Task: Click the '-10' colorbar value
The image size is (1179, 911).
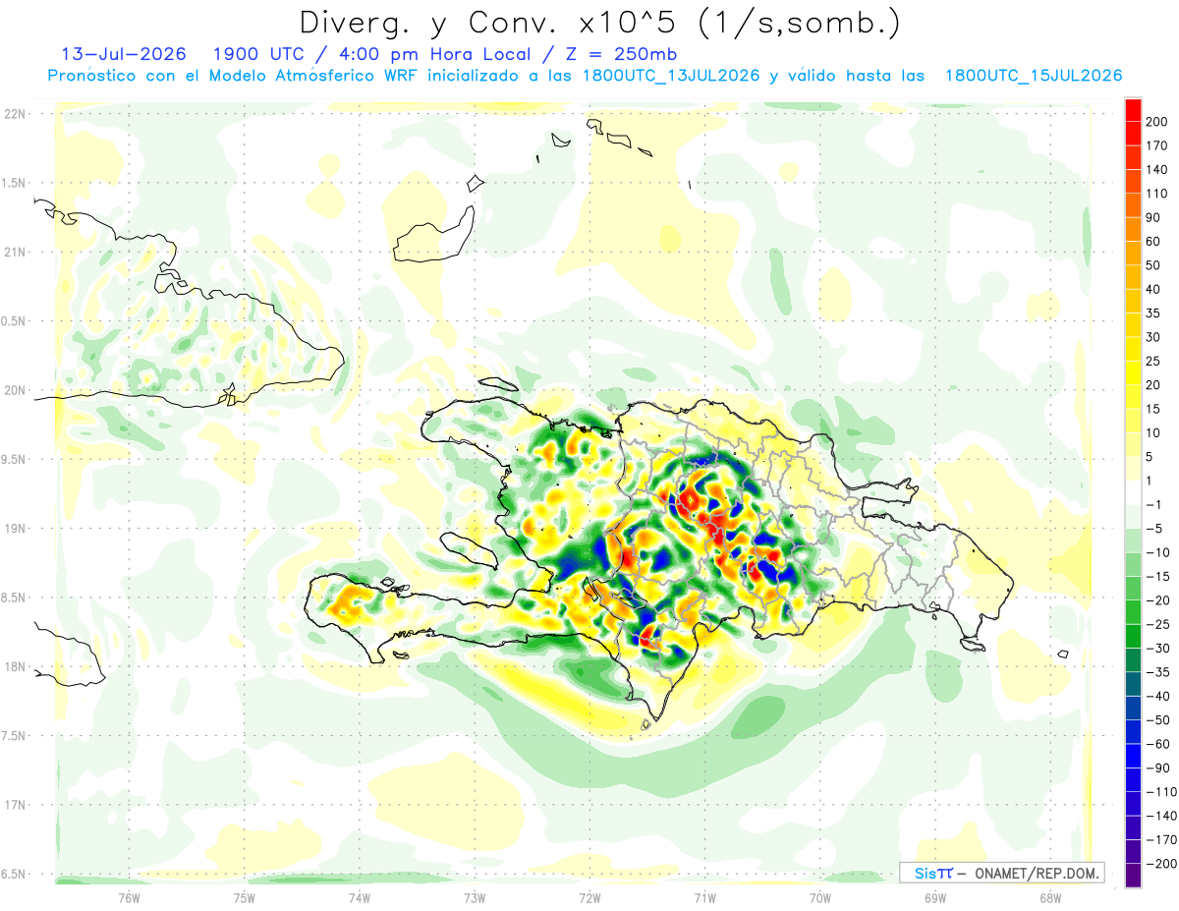Action: [1156, 552]
